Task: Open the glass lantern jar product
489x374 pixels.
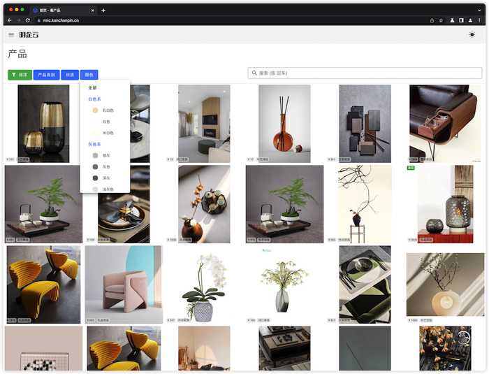Action: [445, 204]
